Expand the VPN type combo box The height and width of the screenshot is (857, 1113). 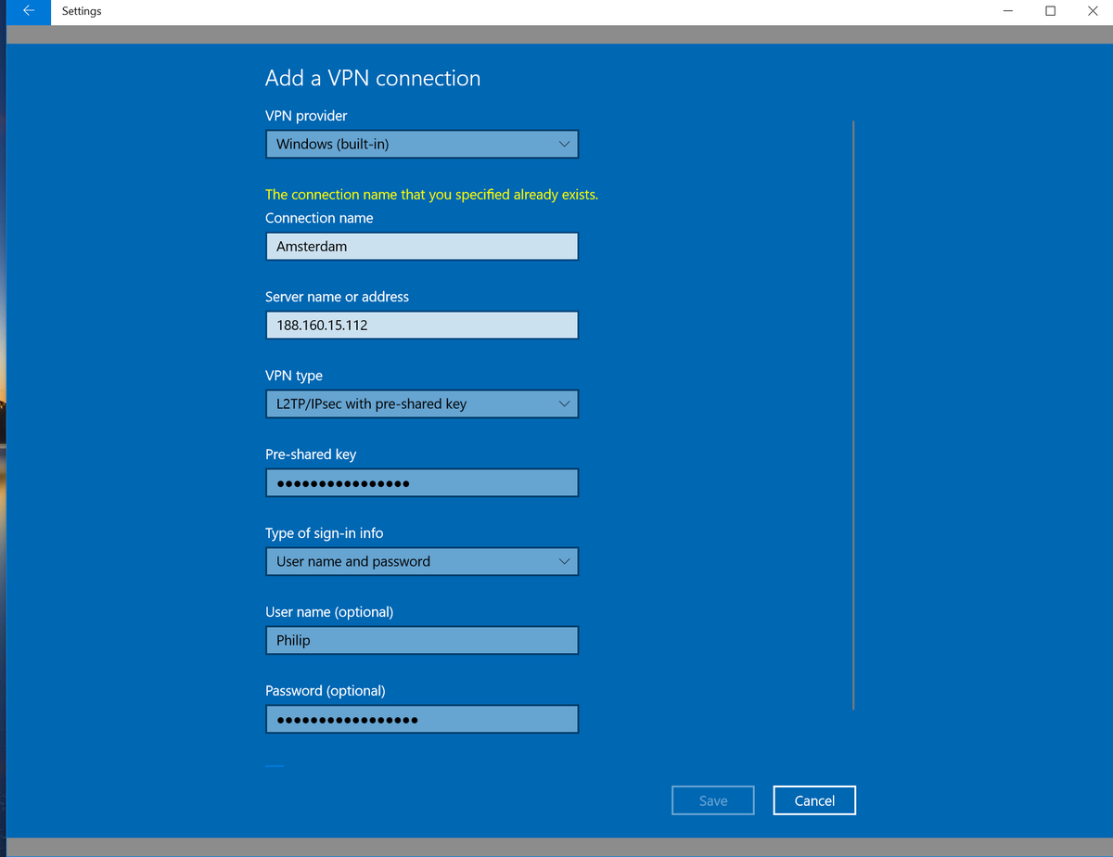click(x=422, y=403)
